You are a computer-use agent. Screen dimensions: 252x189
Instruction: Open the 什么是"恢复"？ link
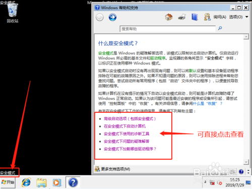(x=208, y=104)
